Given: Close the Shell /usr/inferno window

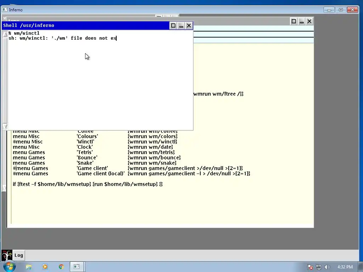Looking at the screenshot, I should pos(189,25).
